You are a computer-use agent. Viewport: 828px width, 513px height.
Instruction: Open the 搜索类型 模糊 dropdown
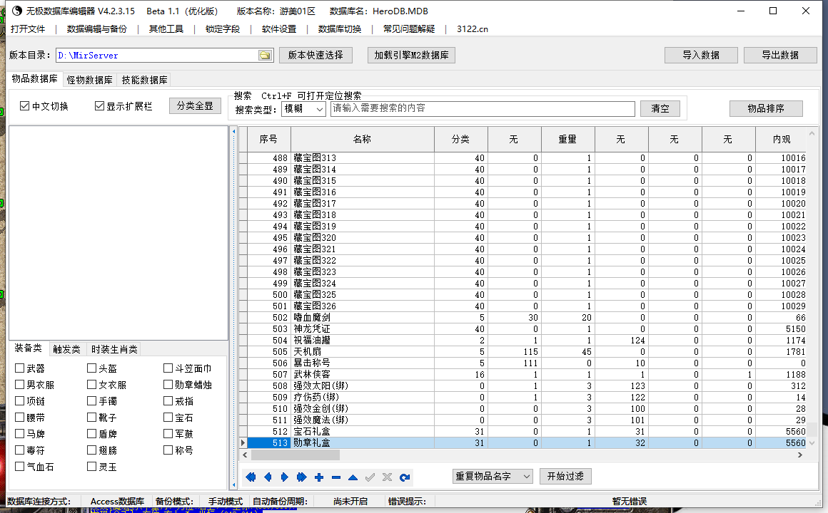click(x=303, y=108)
